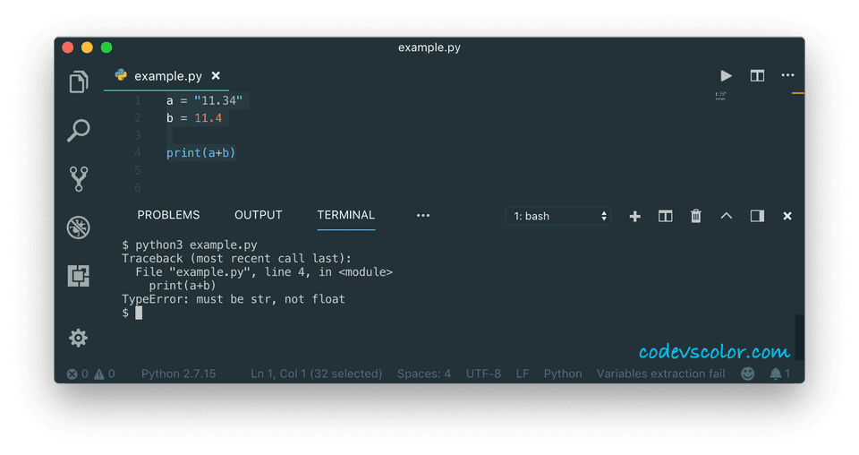The image size is (859, 455).
Task: Click the minimap code preview
Action: coord(720,96)
